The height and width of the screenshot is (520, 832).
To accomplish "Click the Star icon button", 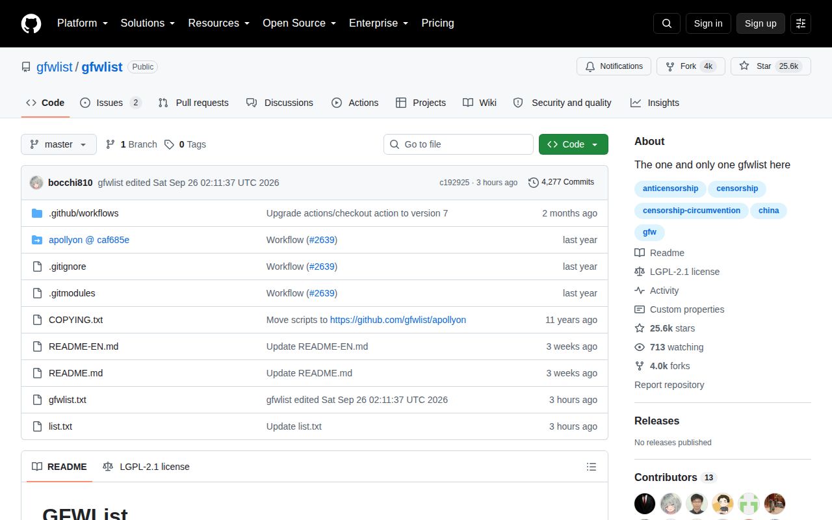I will coord(744,66).
